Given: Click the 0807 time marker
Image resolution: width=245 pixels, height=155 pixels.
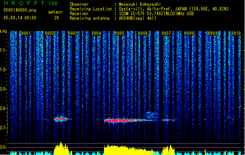Looking at the screenshot, I should (x=166, y=33).
